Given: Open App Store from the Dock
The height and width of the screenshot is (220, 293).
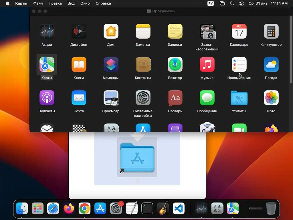Looking at the screenshot, I should click(100, 208).
